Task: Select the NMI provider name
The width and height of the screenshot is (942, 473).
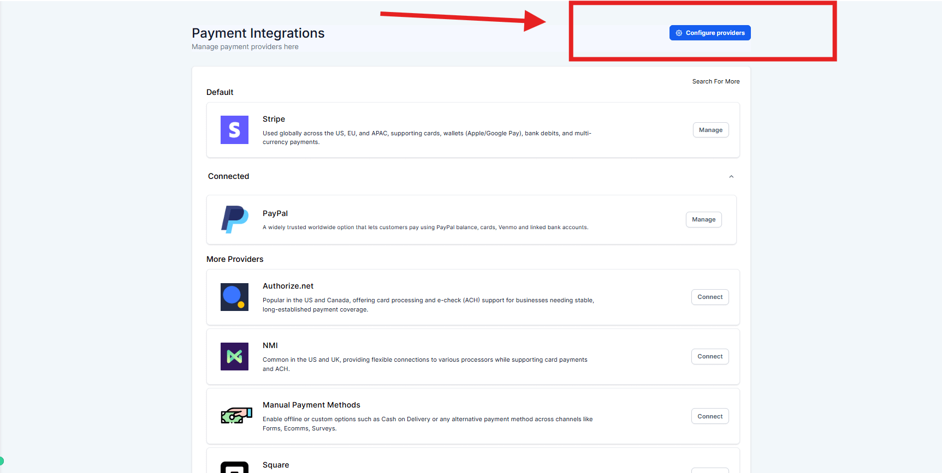Action: [270, 345]
